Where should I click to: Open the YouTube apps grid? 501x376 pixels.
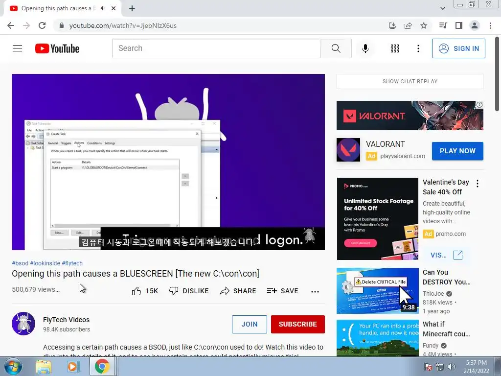pyautogui.click(x=395, y=48)
